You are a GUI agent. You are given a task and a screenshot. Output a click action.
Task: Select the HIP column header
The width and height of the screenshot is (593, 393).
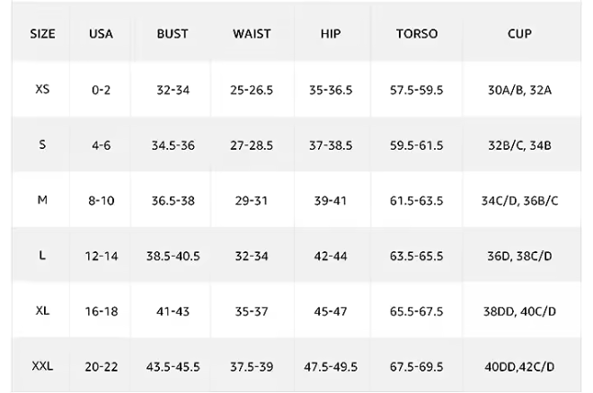pos(331,34)
